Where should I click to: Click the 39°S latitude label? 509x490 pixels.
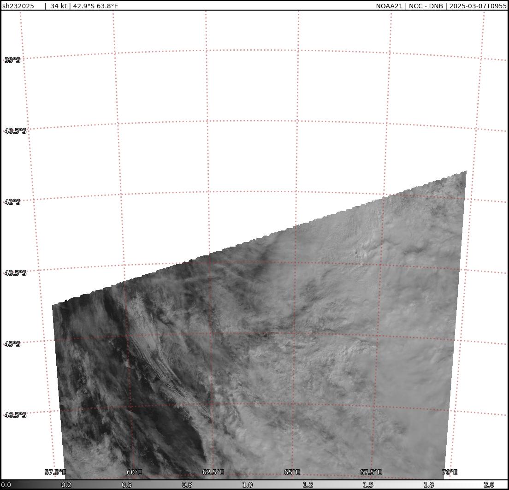[12, 60]
